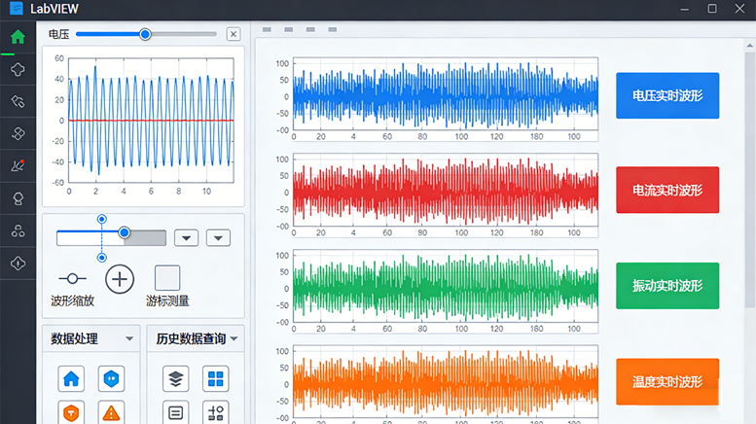756x424 pixels.
Task: Click the orange warning triangle icon
Action: coord(112,412)
